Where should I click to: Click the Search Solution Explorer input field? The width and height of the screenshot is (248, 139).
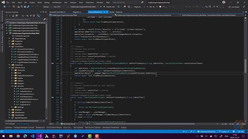(24, 19)
